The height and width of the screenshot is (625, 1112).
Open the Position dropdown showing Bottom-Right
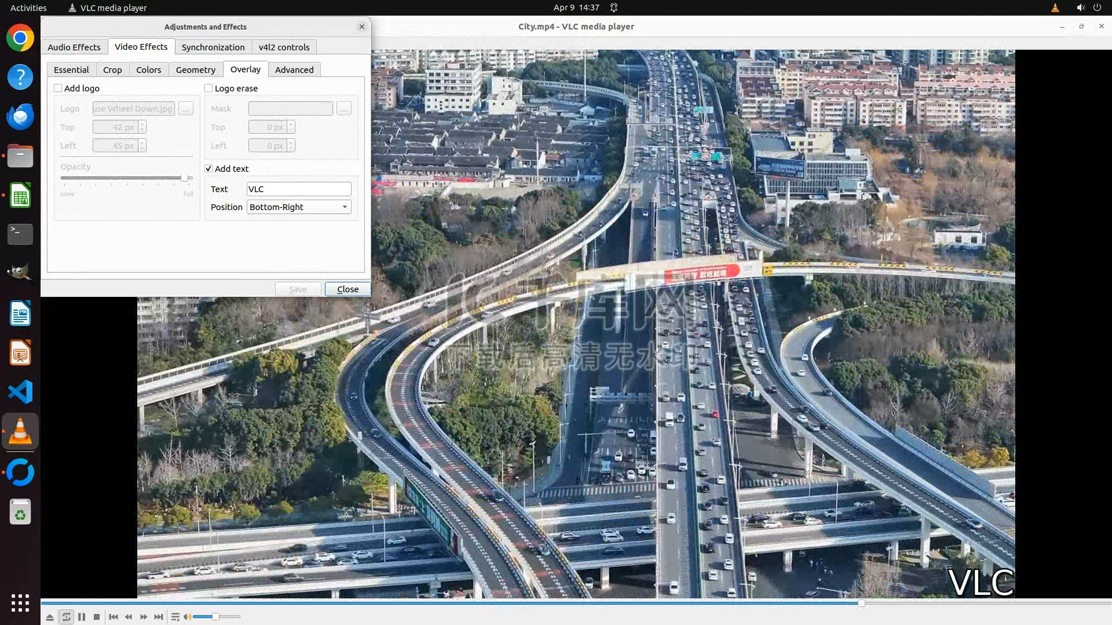tap(299, 207)
